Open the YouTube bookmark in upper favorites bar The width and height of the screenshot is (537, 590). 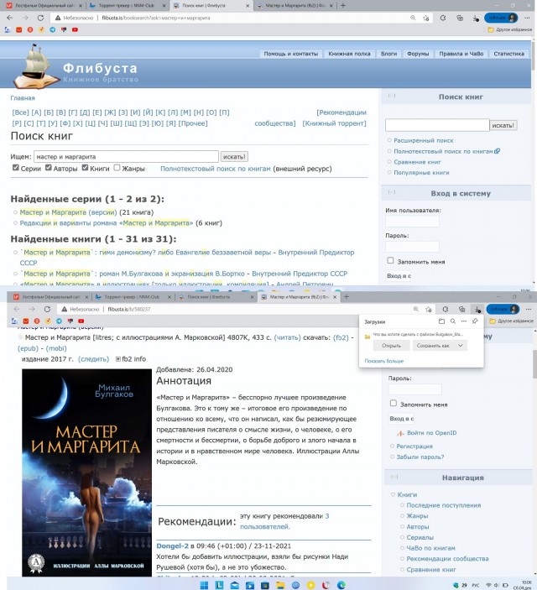[x=75, y=29]
